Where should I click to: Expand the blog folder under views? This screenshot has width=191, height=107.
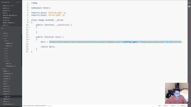coord(5,48)
